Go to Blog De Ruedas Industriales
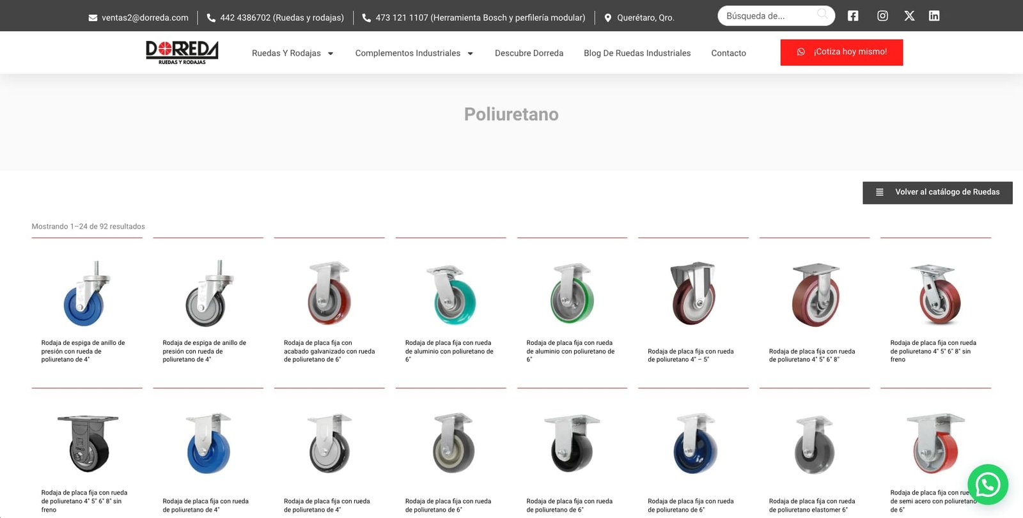The image size is (1023, 518). 637,53
